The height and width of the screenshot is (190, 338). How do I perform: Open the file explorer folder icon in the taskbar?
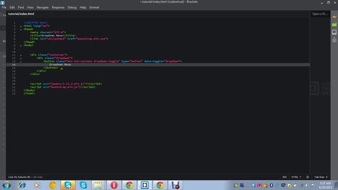(98, 185)
